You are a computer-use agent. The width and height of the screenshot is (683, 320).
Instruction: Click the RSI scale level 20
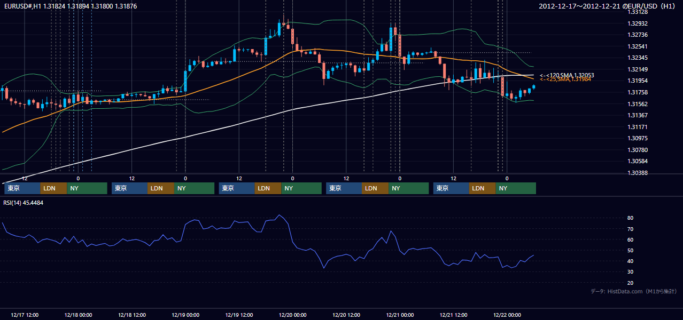(631, 283)
